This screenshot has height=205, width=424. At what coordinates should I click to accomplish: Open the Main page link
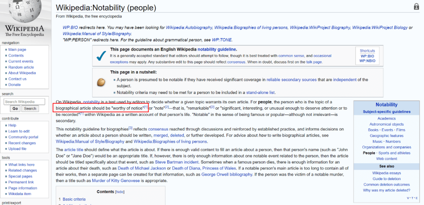[17, 50]
